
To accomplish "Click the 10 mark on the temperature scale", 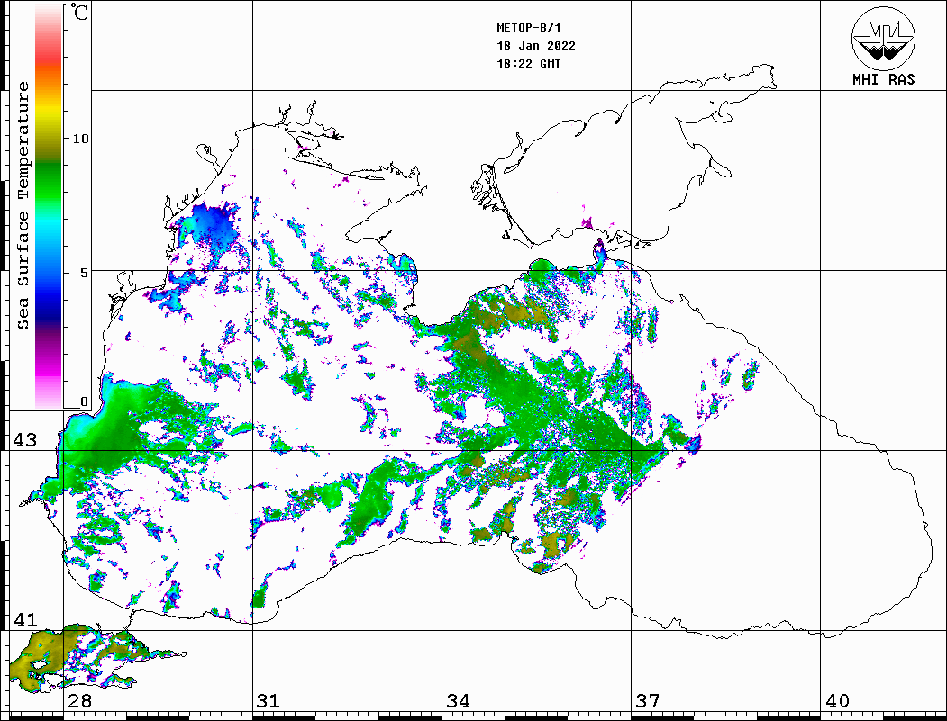I will (x=81, y=139).
